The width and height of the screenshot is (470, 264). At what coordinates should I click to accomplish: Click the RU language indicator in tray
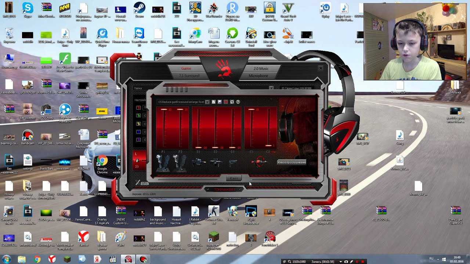pyautogui.click(x=431, y=258)
